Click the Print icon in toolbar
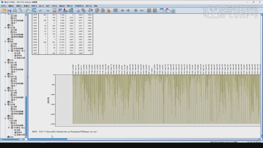Image resolution: width=263 pixels, height=148 pixels. point(15,10)
